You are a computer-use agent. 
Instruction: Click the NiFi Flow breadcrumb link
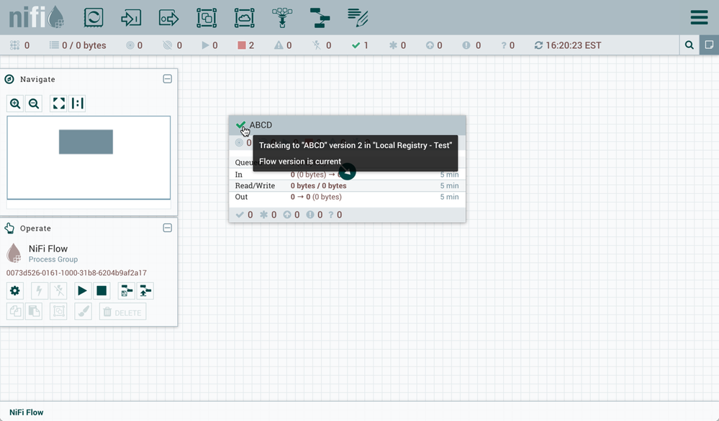coord(27,412)
